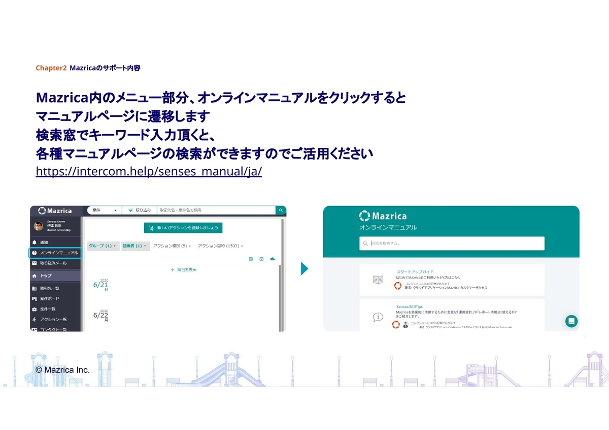Open the intercom.help senses_manual hyperlink
This screenshot has height=430, width=609.
coord(149,172)
